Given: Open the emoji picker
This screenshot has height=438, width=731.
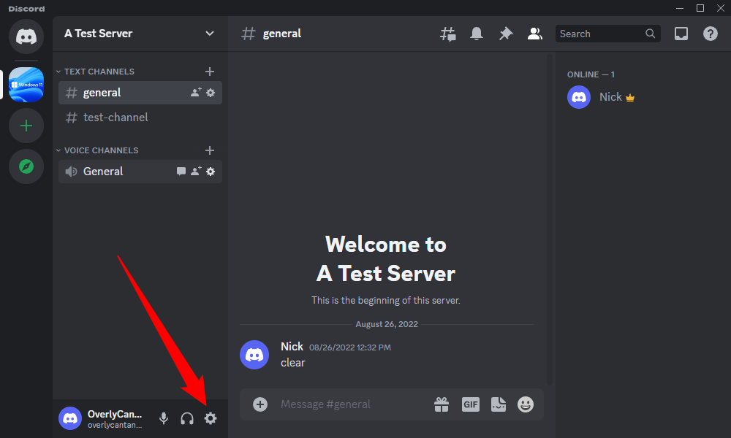Looking at the screenshot, I should [526, 404].
